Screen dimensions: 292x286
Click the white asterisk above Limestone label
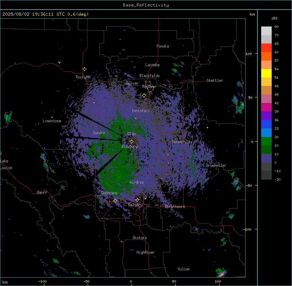52,118
